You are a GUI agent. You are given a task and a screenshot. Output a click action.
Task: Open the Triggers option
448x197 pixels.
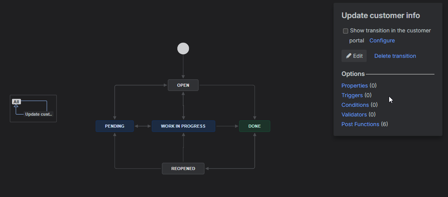[x=352, y=95]
